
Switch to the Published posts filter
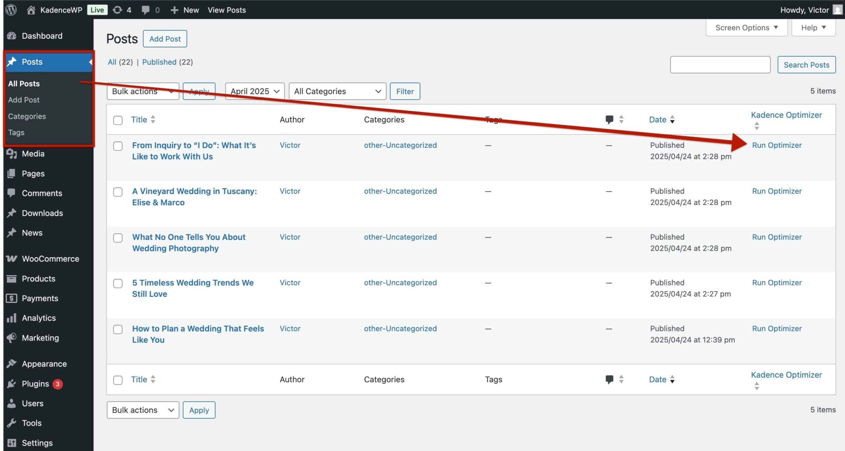(159, 62)
